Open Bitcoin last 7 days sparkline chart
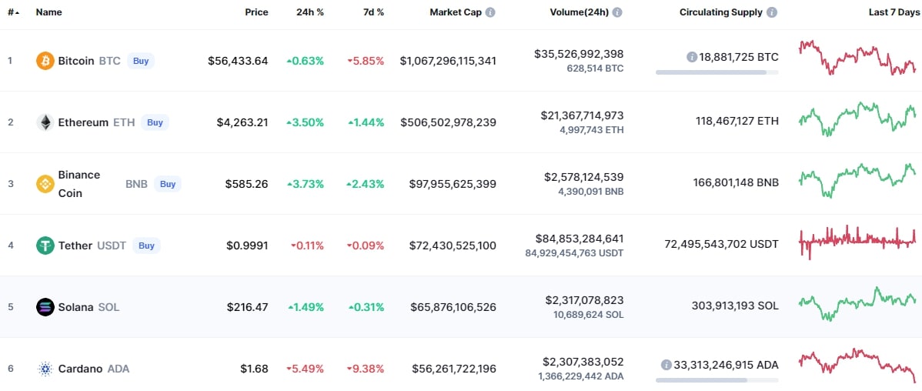Image resolution: width=922 pixels, height=391 pixels. [x=857, y=58]
